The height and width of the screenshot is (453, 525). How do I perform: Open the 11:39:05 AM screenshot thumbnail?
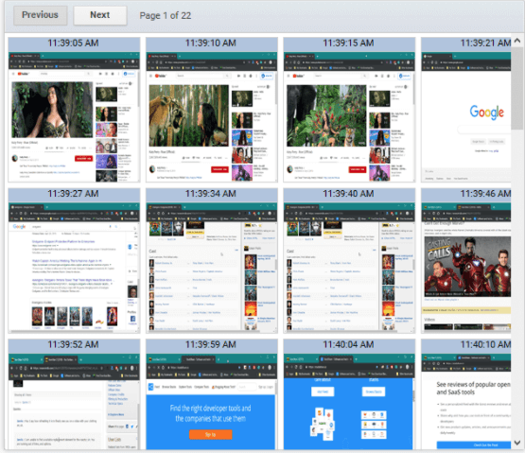pyautogui.click(x=74, y=117)
